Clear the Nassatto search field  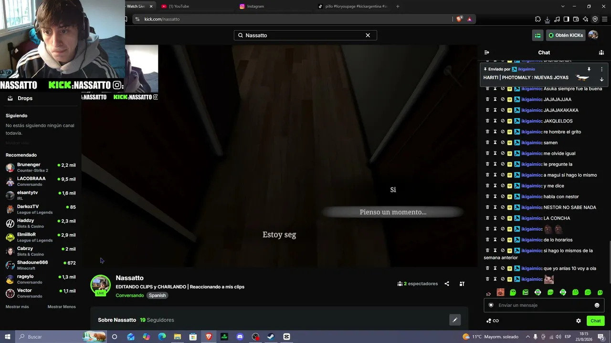[368, 35]
